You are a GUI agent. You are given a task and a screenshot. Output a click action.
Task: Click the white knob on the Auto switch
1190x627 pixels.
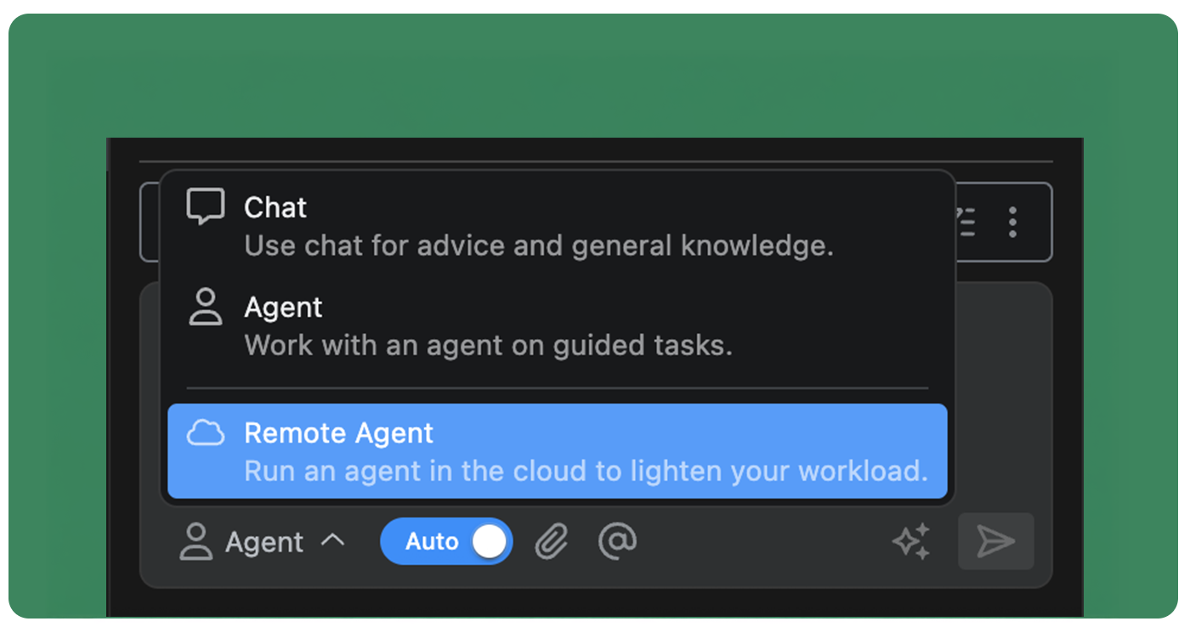[x=490, y=541]
